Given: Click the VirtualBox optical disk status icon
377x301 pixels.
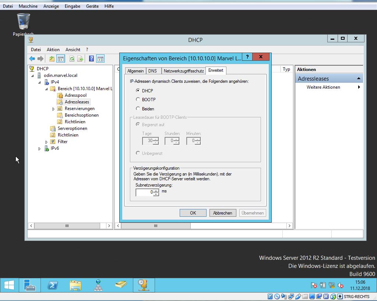Looking at the screenshot, I should [x=277, y=297].
